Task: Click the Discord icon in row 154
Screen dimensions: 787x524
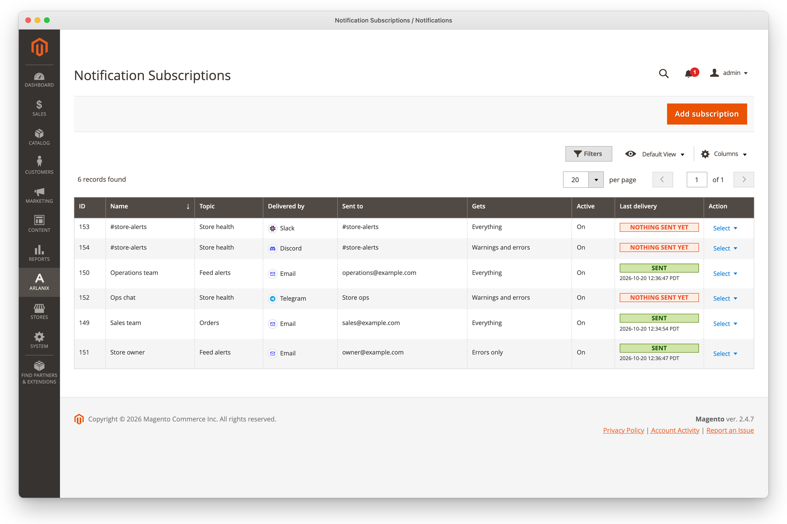Action: click(x=273, y=248)
